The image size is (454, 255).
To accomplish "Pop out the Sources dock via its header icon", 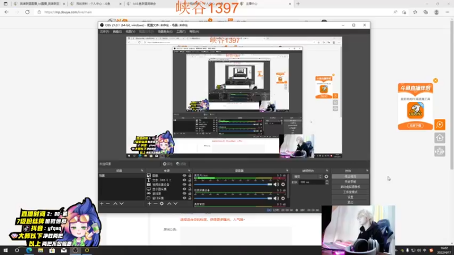I will (x=189, y=171).
